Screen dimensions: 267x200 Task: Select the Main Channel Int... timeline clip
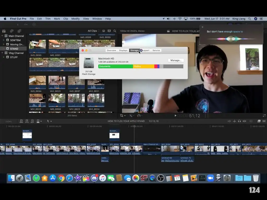click(x=152, y=149)
